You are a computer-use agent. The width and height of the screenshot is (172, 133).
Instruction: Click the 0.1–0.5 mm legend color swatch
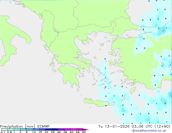tap(5, 129)
